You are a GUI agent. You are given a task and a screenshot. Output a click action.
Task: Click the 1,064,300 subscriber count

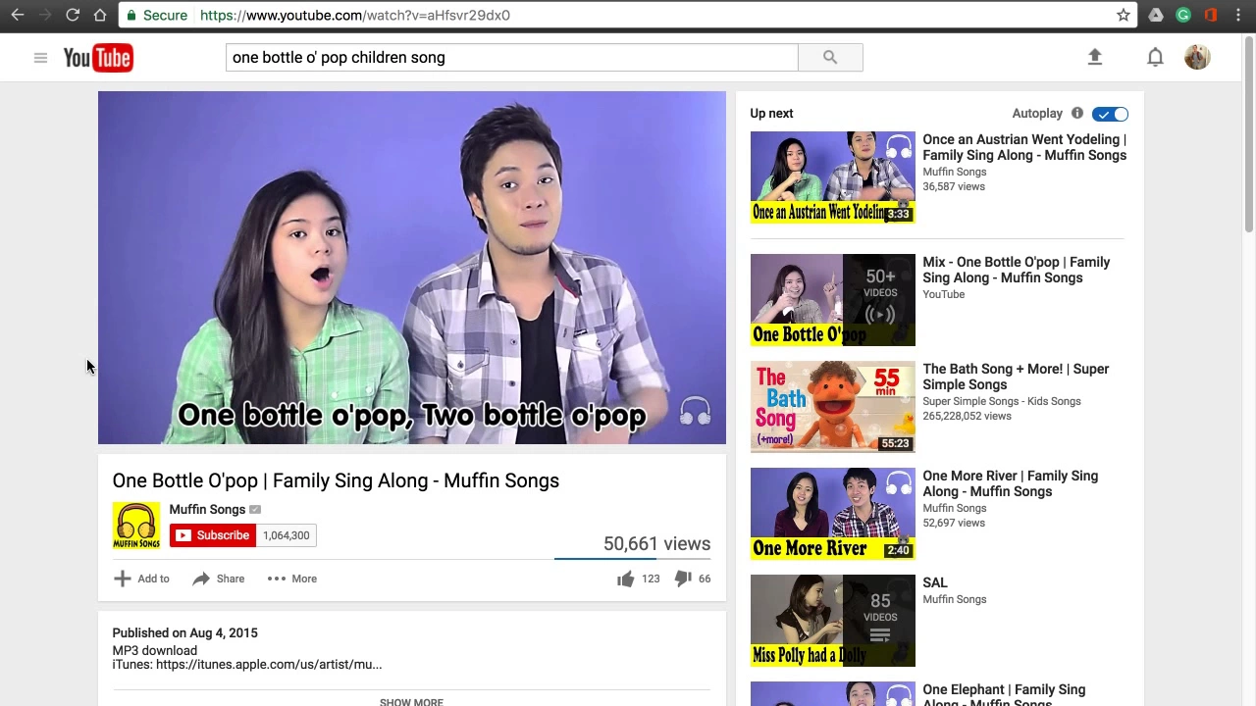pyautogui.click(x=287, y=535)
